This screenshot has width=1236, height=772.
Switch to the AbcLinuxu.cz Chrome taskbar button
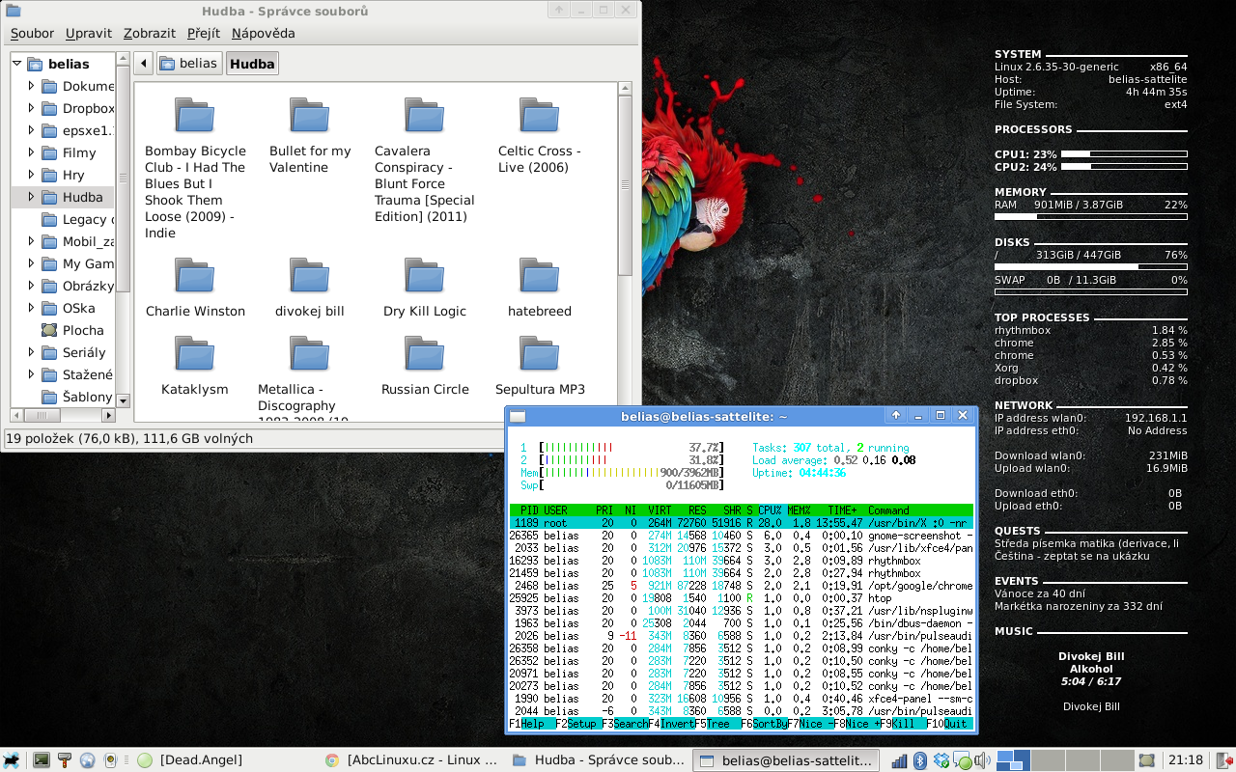pos(412,760)
